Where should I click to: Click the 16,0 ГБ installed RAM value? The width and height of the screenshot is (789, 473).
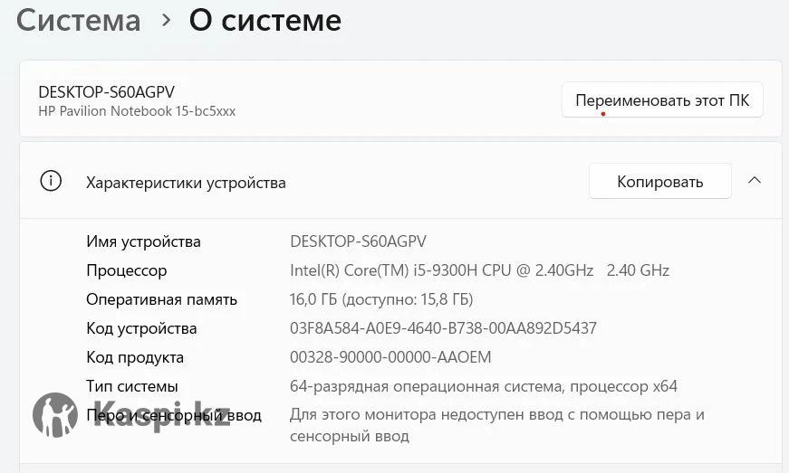coord(381,299)
